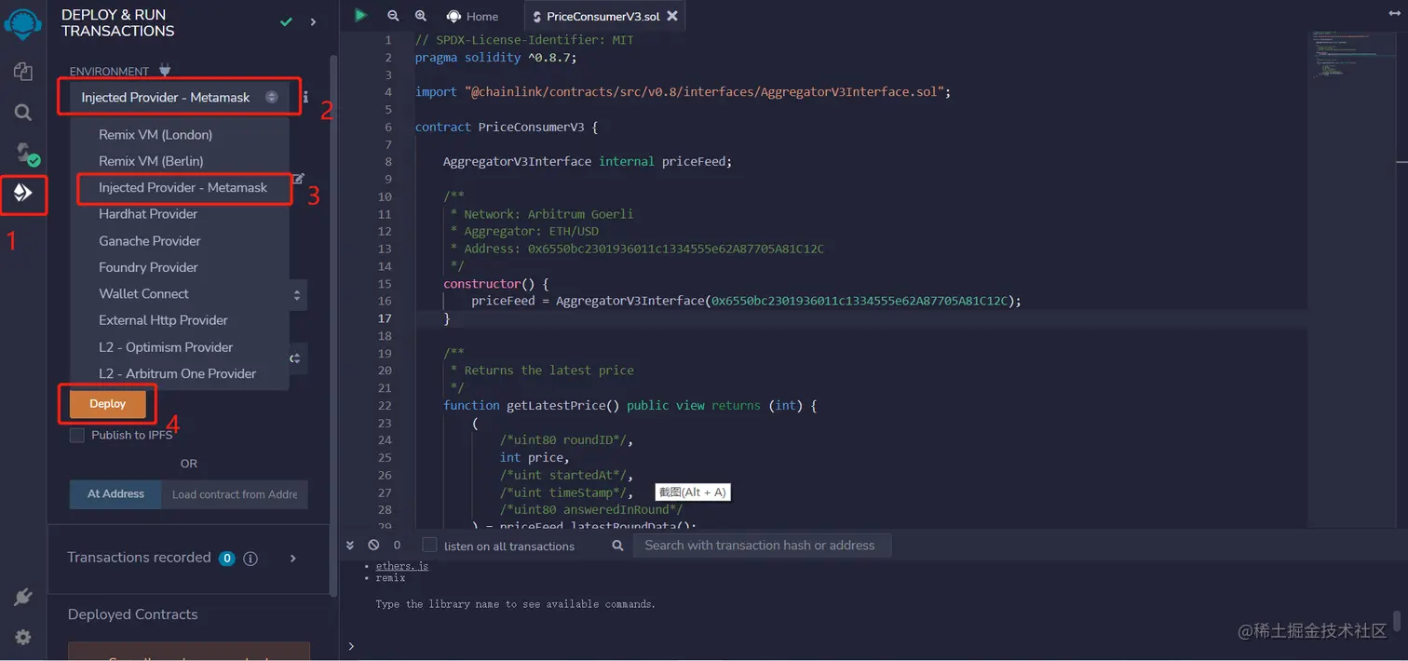Open the Remix home logo icon
The image size is (1408, 661).
pos(23,26)
